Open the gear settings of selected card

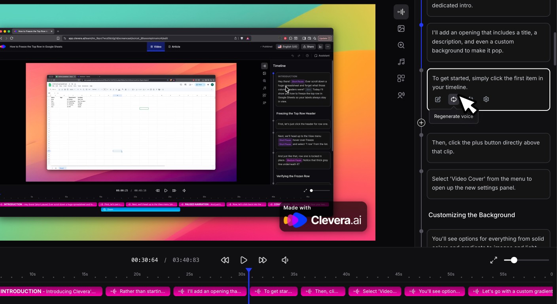pos(486,99)
